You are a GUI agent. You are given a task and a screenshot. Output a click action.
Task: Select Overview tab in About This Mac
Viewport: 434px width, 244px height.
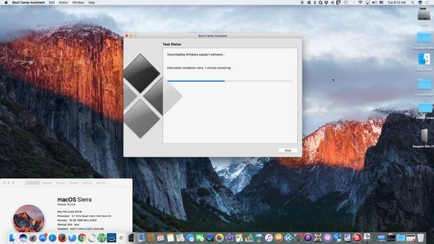33,183
